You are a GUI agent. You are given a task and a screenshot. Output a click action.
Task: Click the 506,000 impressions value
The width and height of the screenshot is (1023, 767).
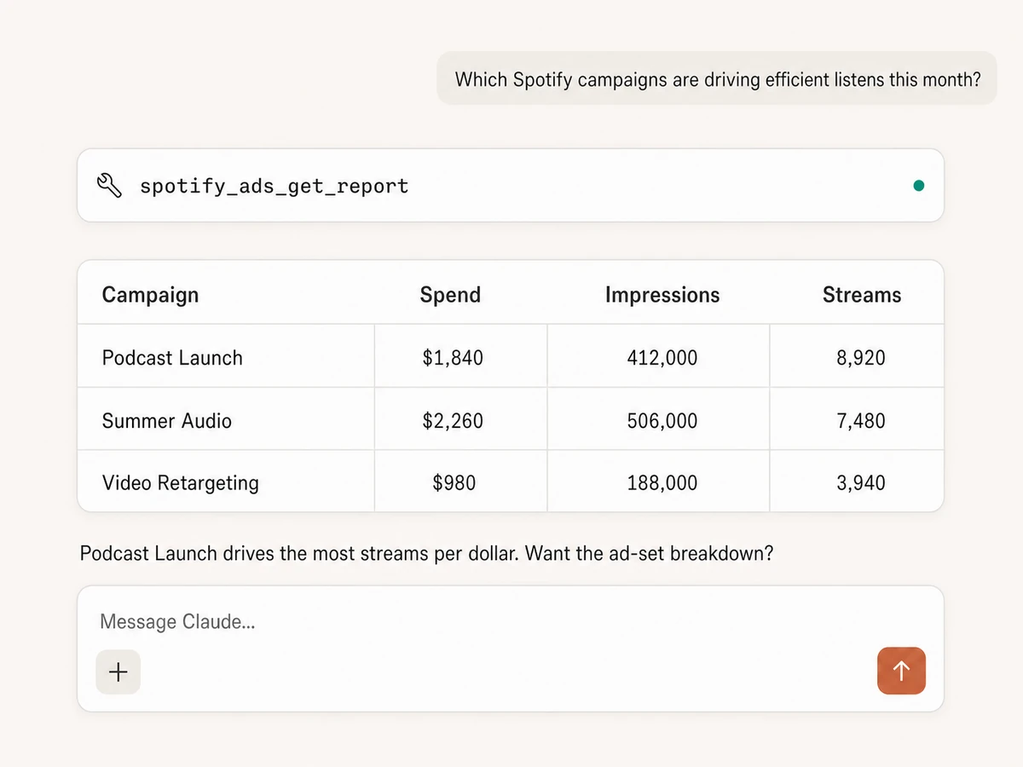click(x=662, y=421)
